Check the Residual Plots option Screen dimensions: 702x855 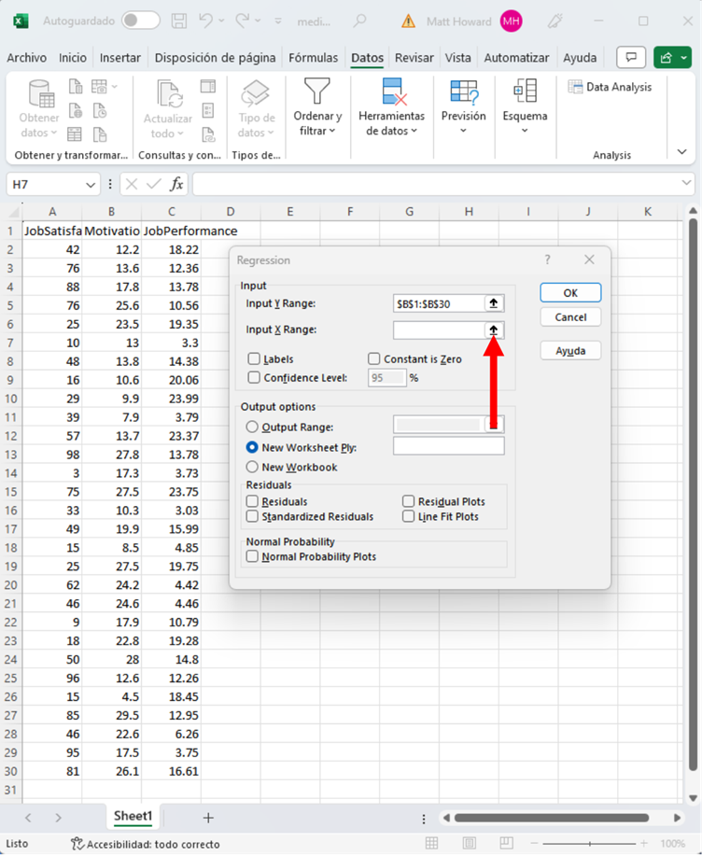click(409, 502)
